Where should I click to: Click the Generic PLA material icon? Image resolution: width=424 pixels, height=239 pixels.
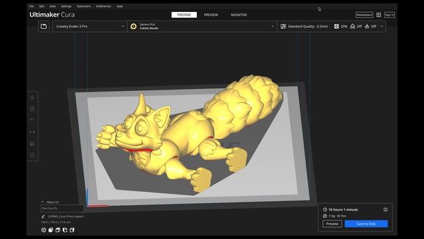point(134,27)
